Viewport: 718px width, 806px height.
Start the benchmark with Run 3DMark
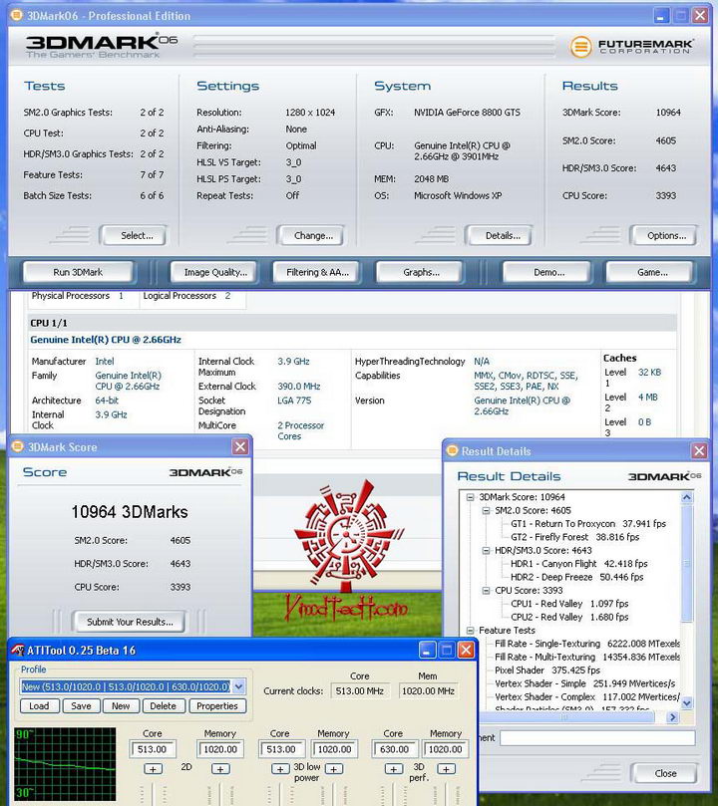coord(78,272)
